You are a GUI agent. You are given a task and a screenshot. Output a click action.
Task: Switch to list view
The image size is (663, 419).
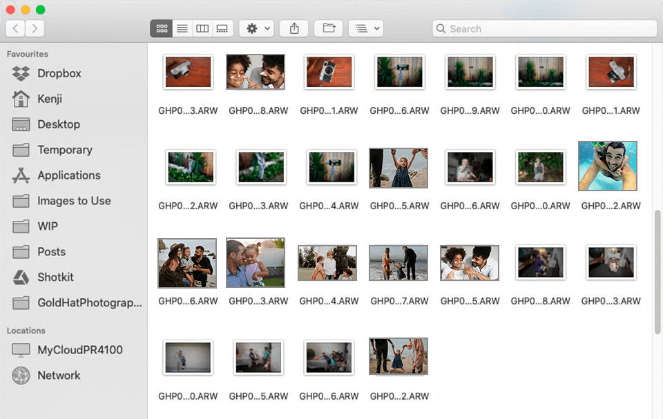pyautogui.click(x=182, y=28)
